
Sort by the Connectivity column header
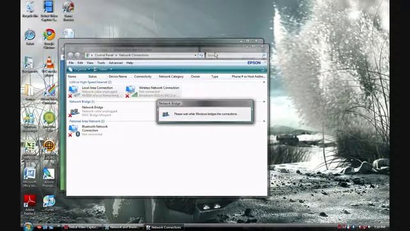tap(143, 76)
